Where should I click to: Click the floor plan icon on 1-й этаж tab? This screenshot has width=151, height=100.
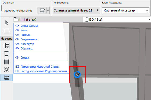(16, 20)
